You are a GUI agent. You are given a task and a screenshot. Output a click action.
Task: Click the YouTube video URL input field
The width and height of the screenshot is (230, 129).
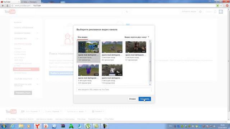click(x=114, y=90)
